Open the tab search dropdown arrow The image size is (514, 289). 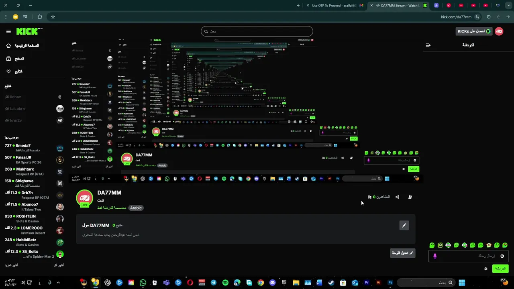coord(509,6)
